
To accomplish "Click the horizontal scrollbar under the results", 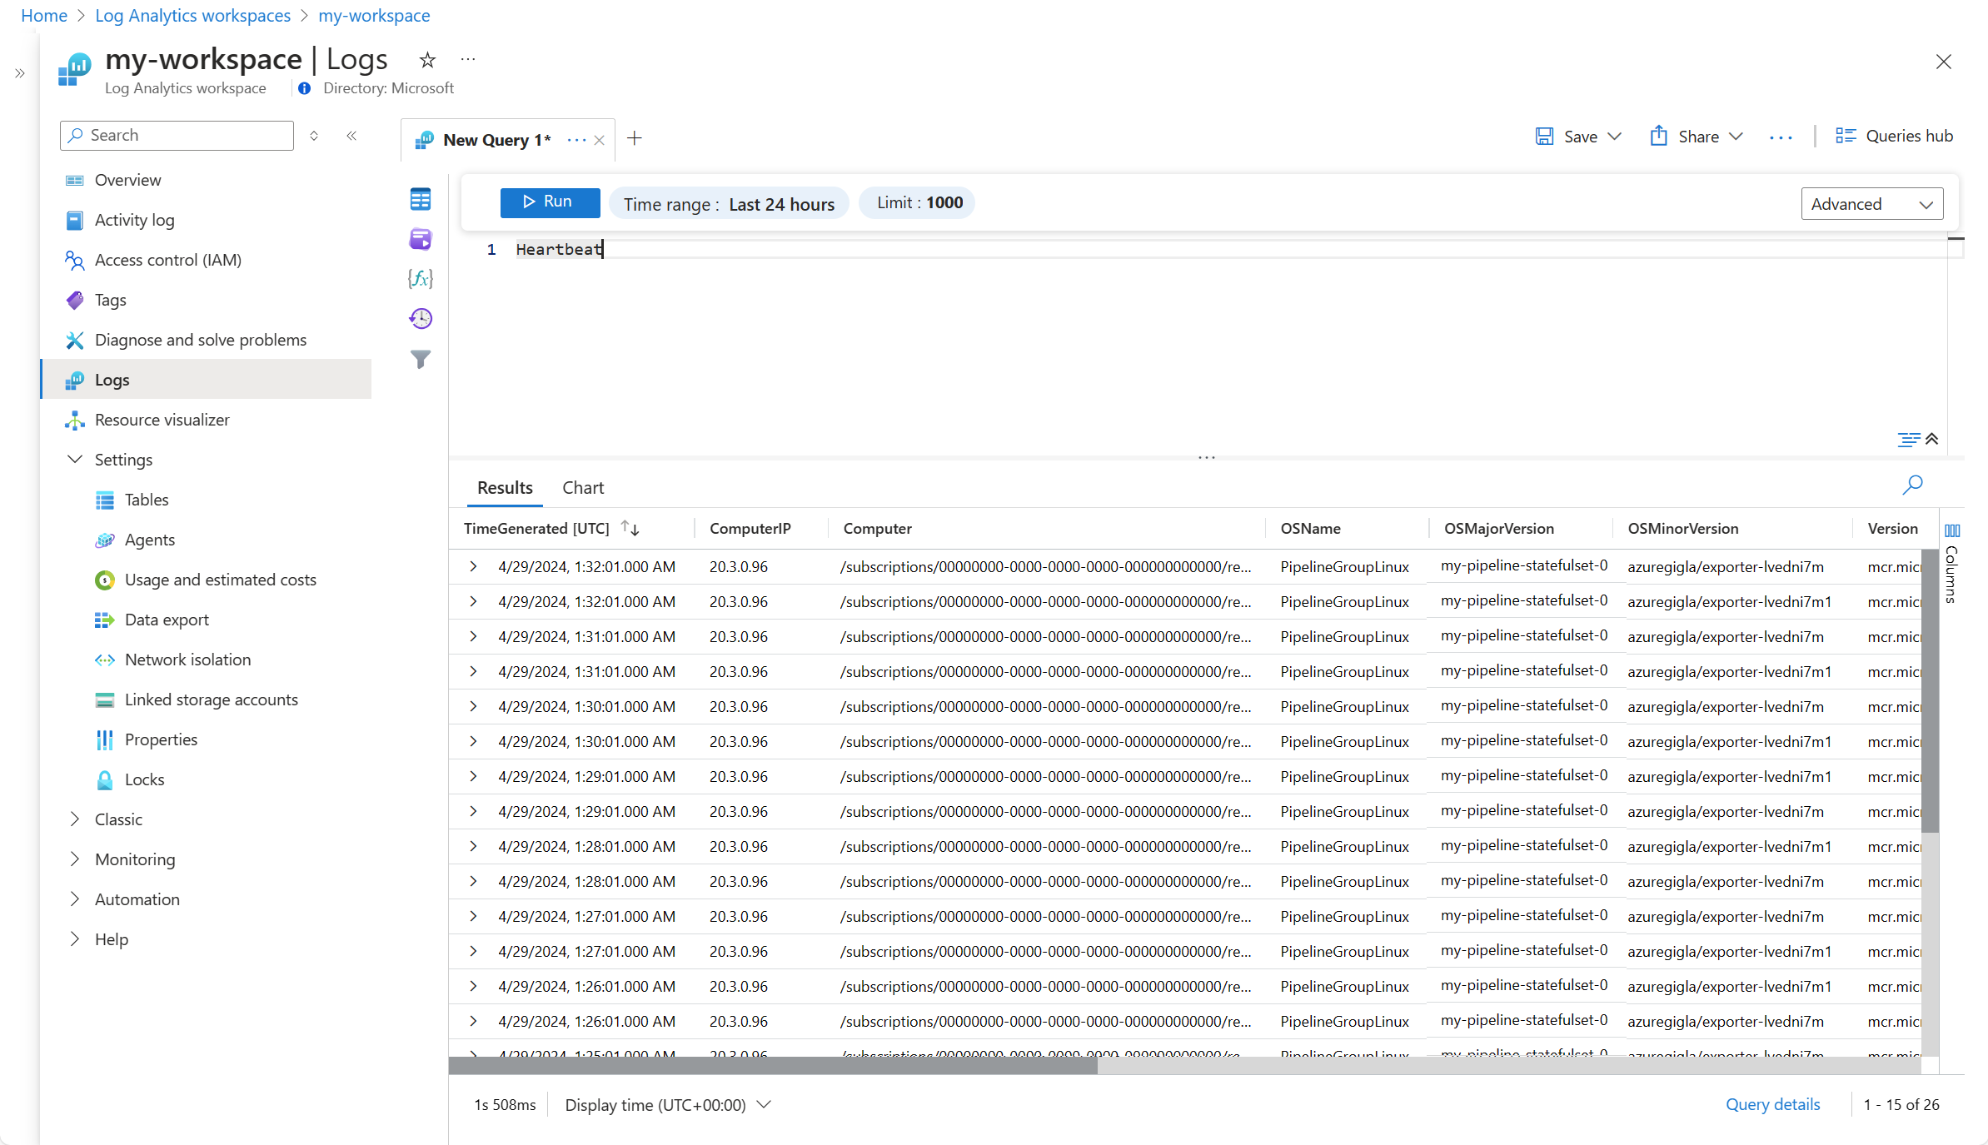I will (x=773, y=1066).
